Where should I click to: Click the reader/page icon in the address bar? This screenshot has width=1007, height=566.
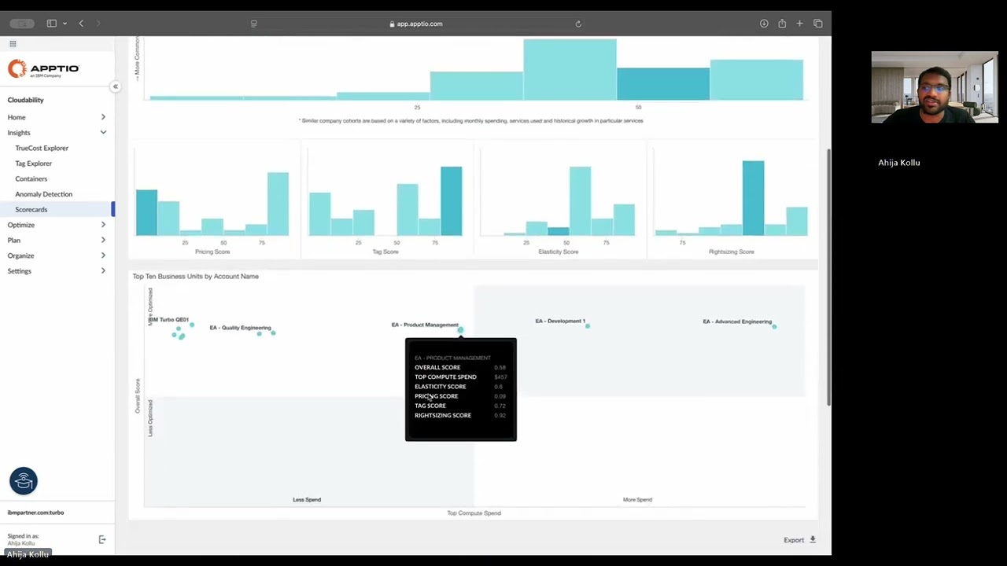[x=253, y=24]
